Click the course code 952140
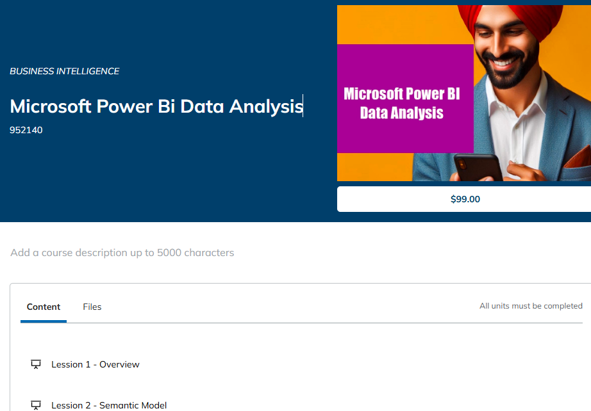The width and height of the screenshot is (591, 411). tap(26, 130)
